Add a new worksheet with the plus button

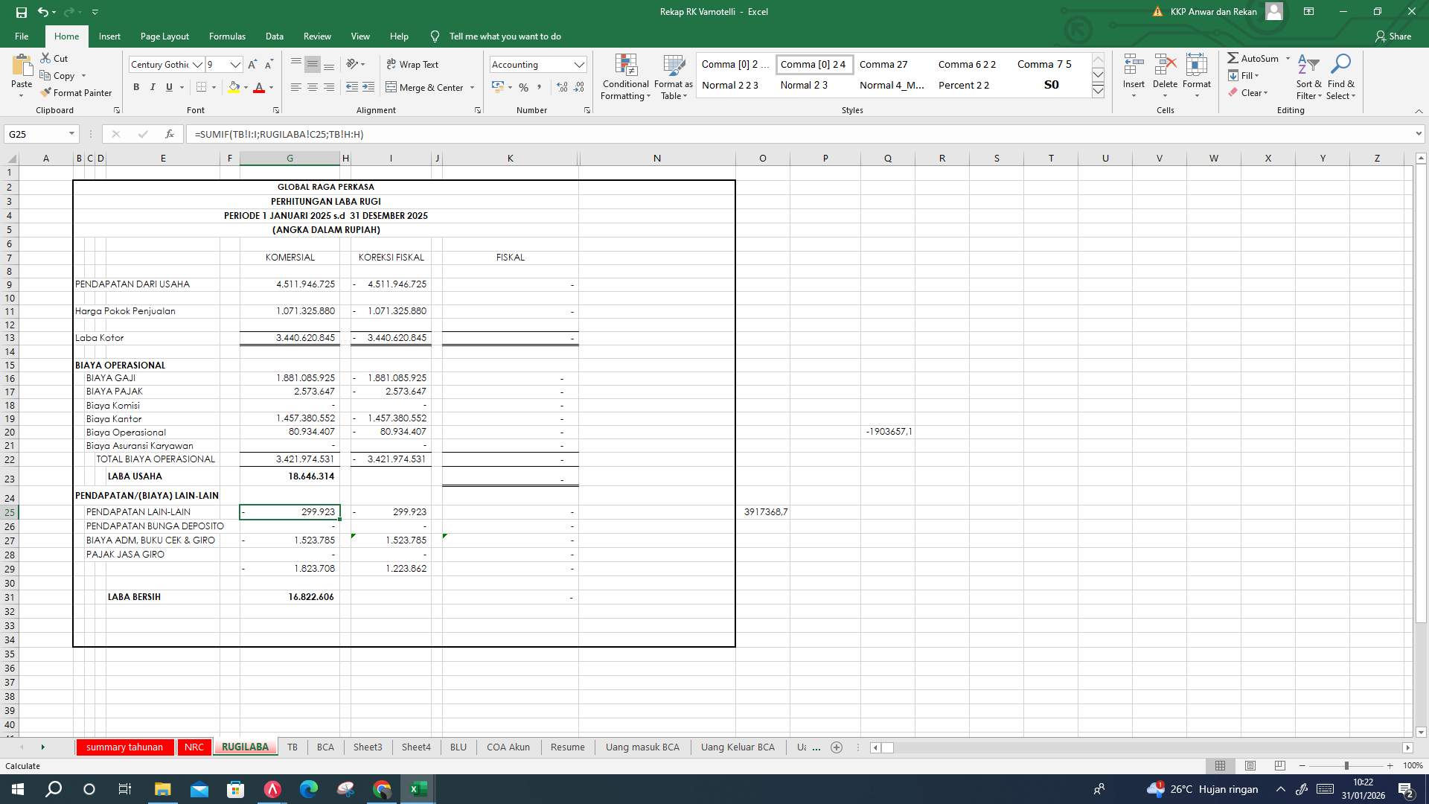tap(837, 747)
